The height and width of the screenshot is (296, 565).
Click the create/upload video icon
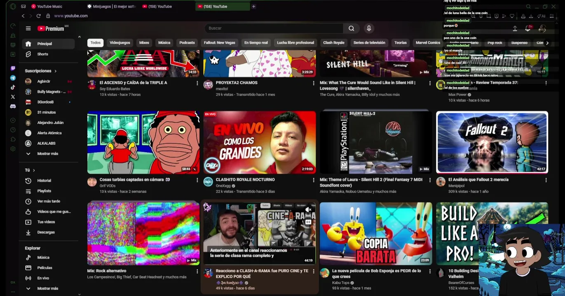click(x=515, y=28)
